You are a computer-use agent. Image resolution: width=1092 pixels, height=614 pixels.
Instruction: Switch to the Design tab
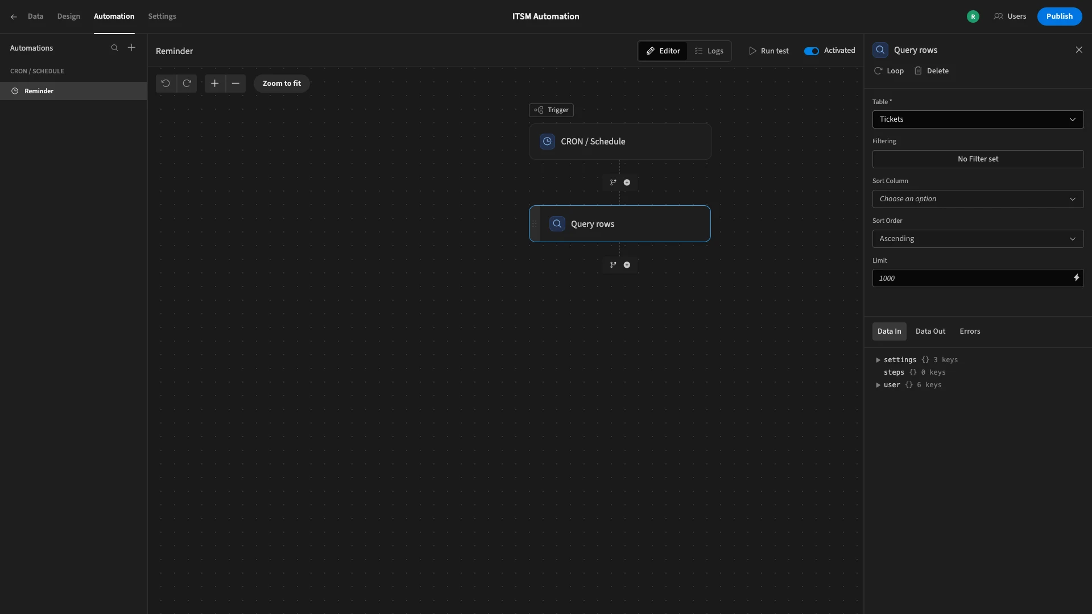pos(69,16)
